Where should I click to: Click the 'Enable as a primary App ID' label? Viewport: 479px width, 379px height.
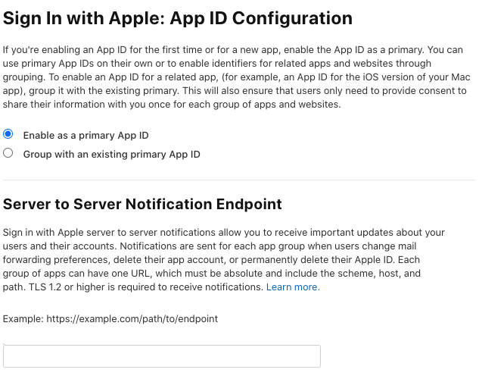86,135
